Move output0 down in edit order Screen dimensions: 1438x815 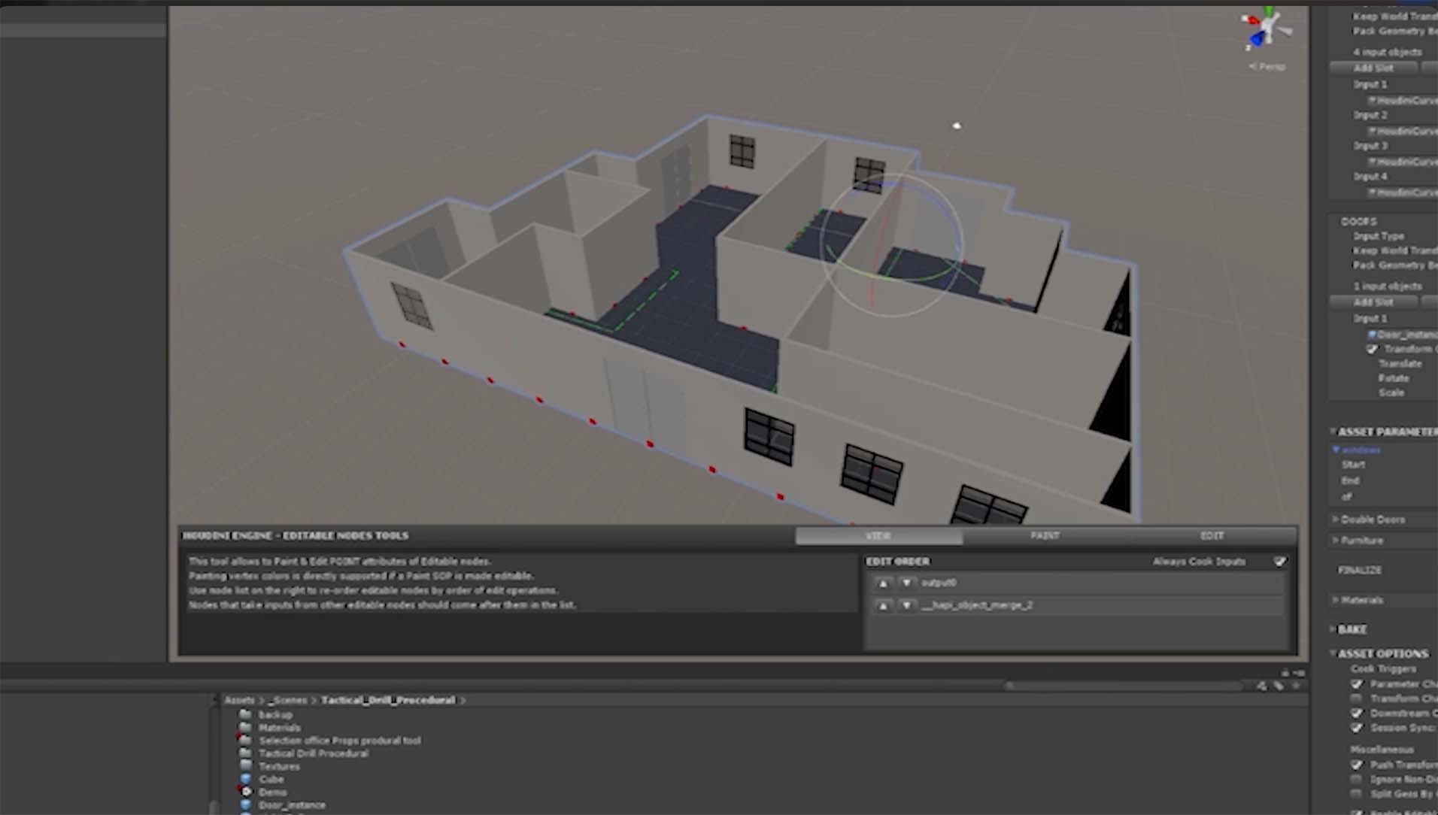coord(907,583)
